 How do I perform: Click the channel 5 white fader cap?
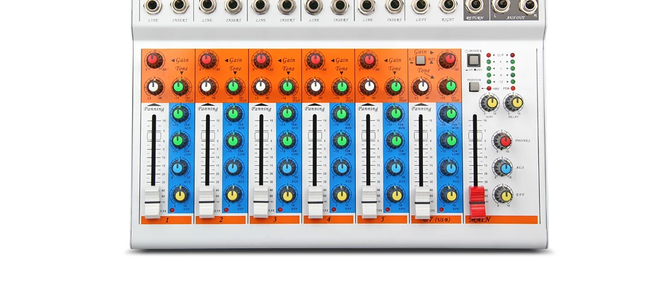point(369,202)
